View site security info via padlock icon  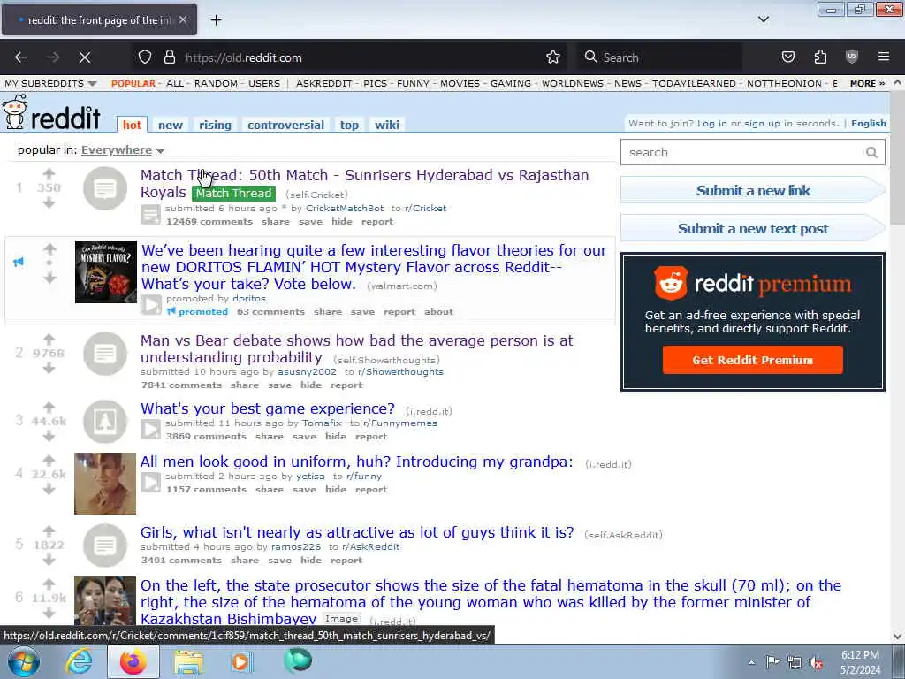pyautogui.click(x=169, y=57)
